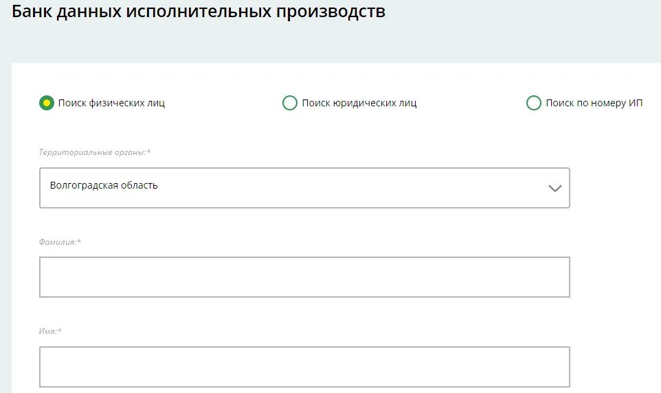Click the word производств in the page title

point(331,12)
